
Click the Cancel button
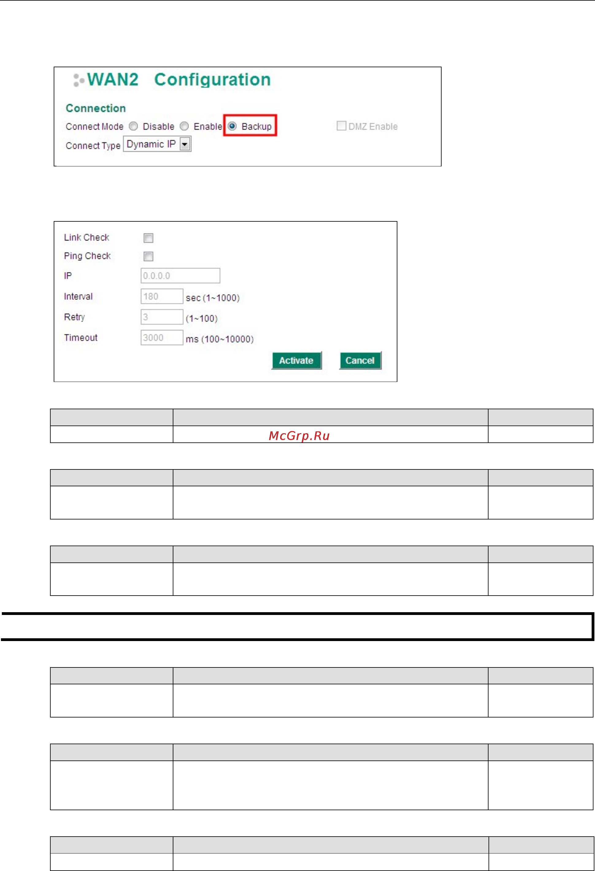pyautogui.click(x=360, y=360)
